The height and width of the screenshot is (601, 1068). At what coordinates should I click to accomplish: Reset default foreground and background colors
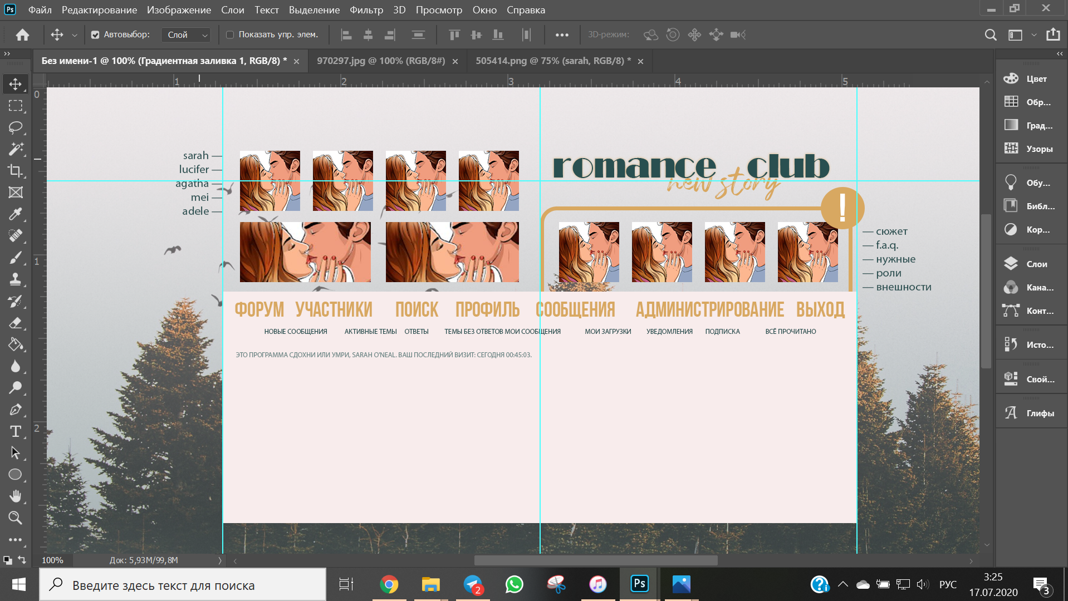point(7,559)
